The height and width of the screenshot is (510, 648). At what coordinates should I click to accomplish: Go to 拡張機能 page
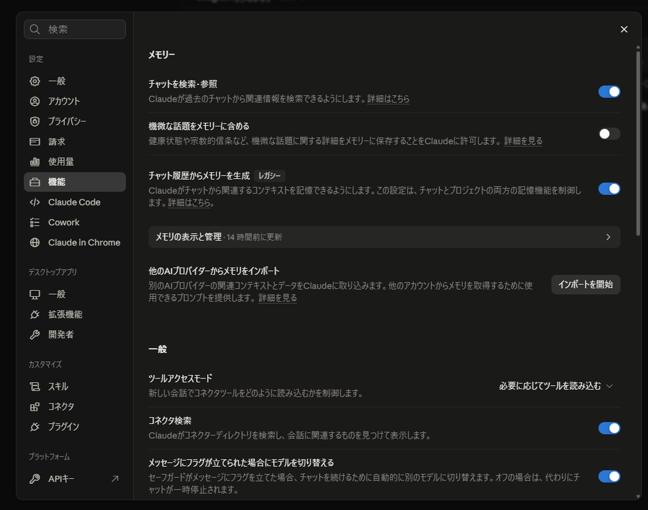pos(75,315)
